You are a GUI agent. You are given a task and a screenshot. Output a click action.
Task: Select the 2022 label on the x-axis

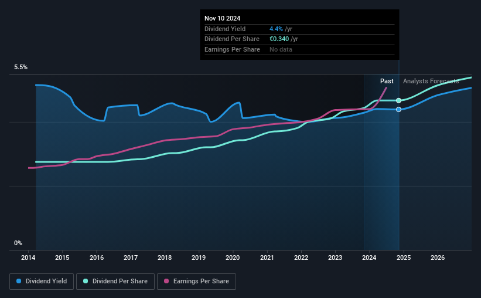pos(301,258)
